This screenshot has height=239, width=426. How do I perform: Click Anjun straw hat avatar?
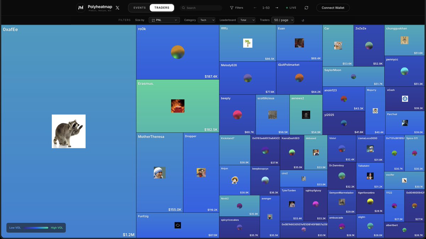pos(234,180)
